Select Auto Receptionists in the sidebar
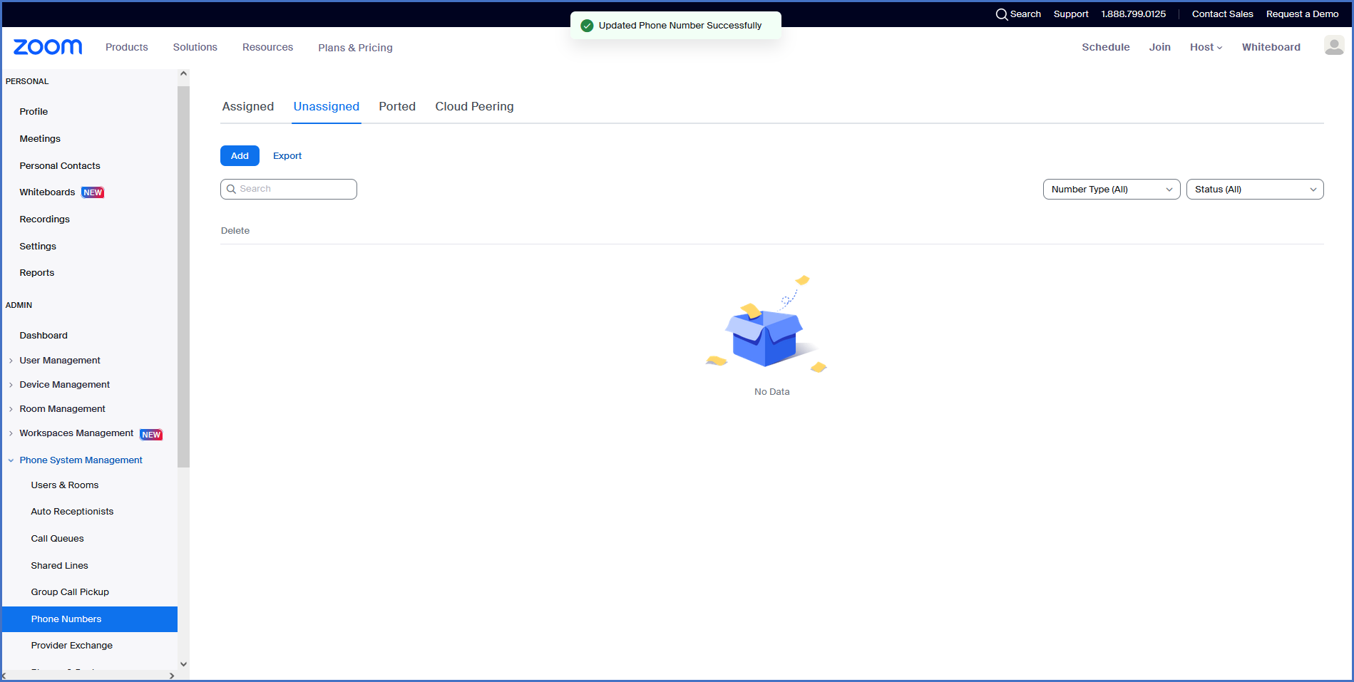Screen dimensions: 1354x682 click(72, 511)
